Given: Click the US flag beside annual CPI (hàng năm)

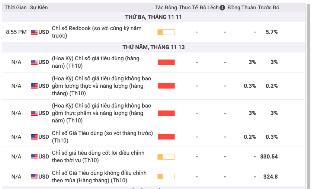Looking at the screenshot, I should click(34, 62).
